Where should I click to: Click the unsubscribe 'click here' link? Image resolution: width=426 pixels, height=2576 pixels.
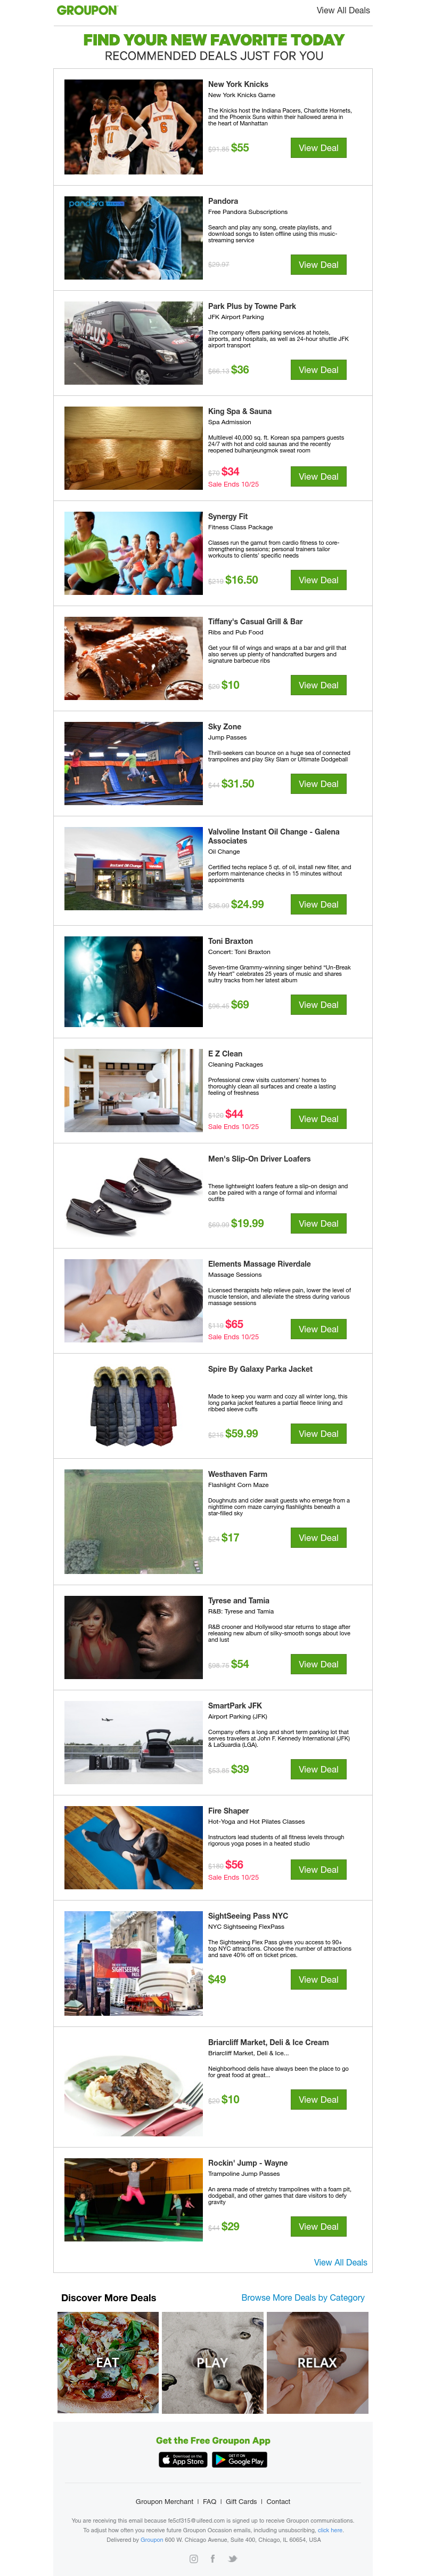tap(330, 2530)
